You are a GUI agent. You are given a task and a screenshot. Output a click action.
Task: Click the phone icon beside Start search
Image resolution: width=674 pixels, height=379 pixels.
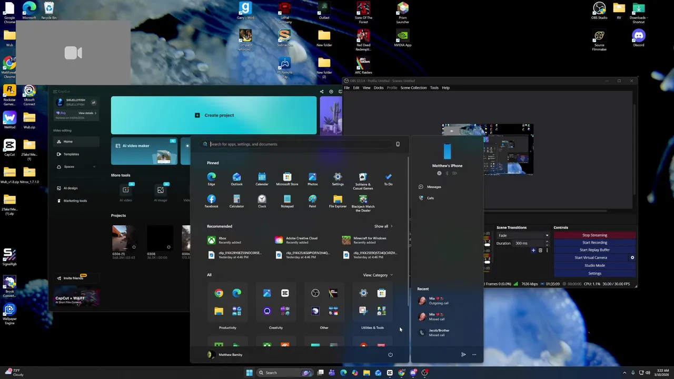point(398,144)
